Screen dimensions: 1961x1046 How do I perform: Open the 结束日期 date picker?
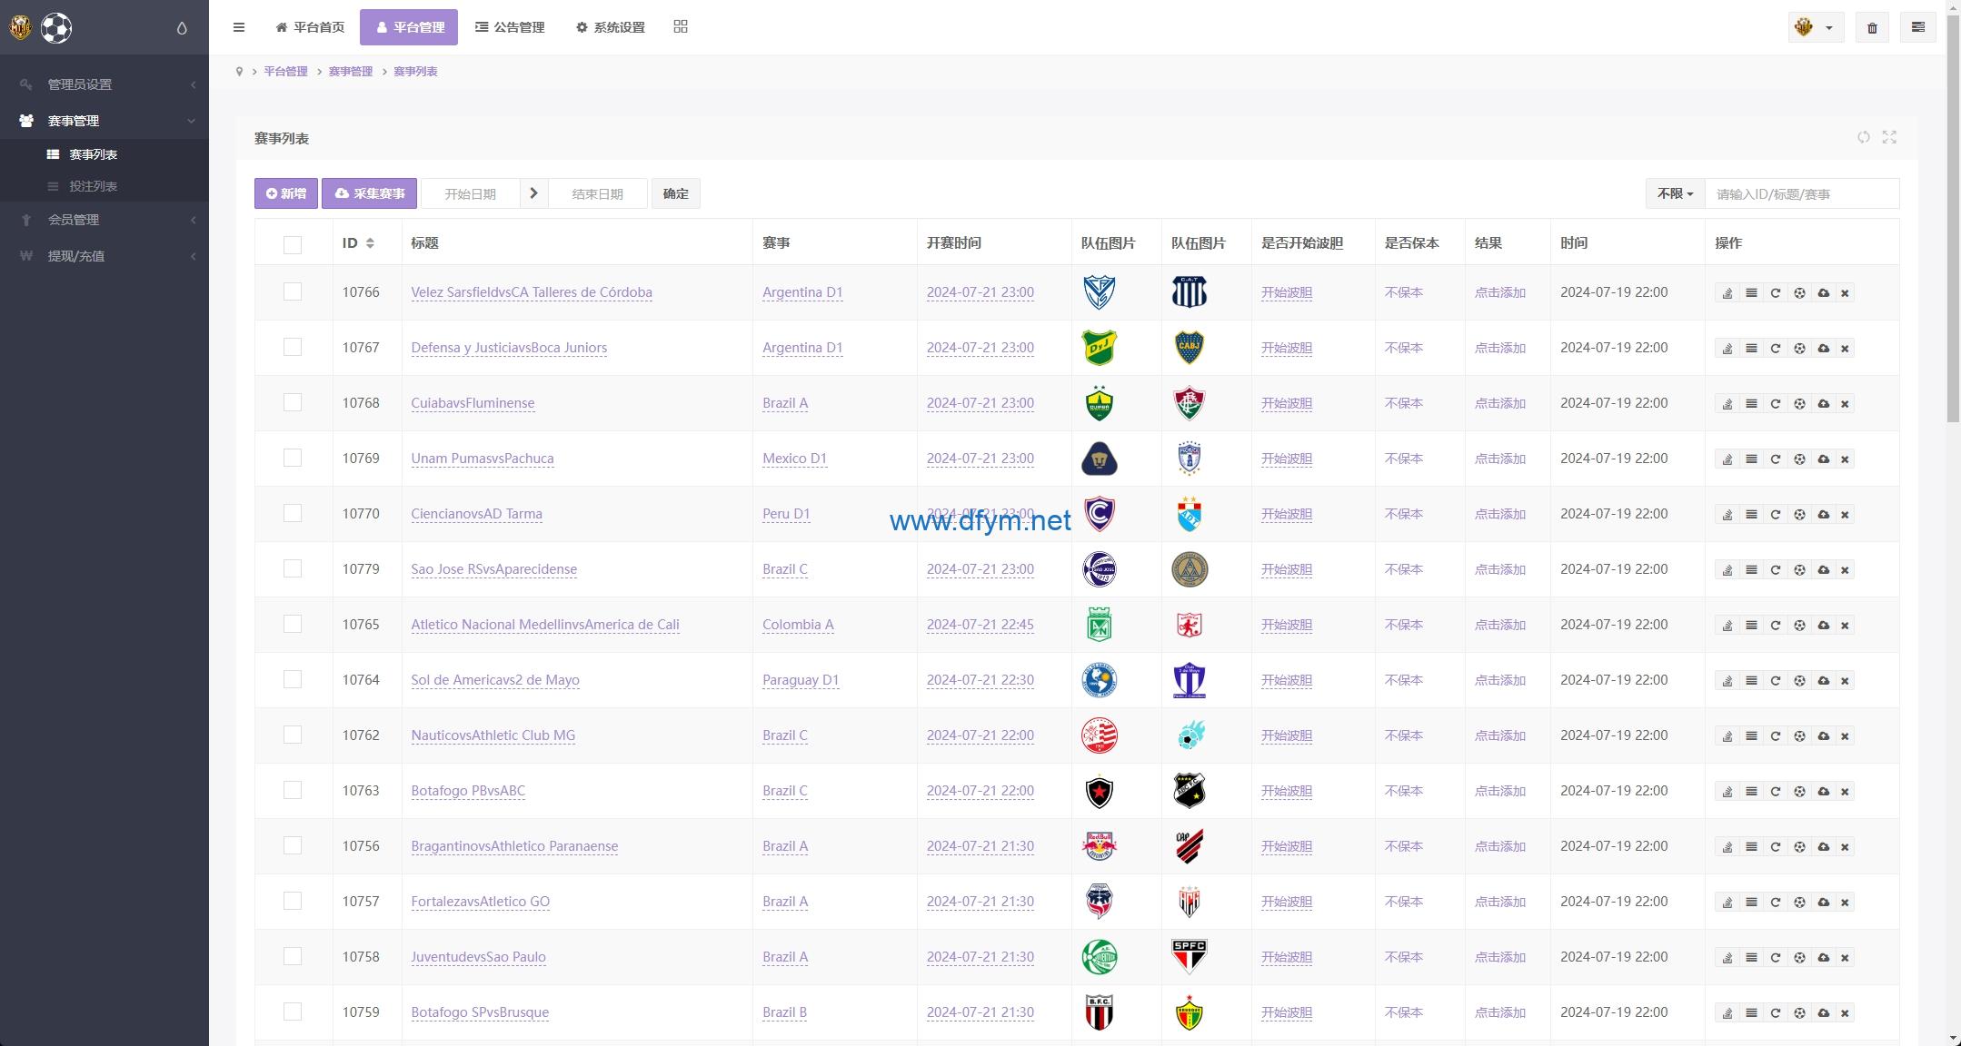tap(597, 193)
